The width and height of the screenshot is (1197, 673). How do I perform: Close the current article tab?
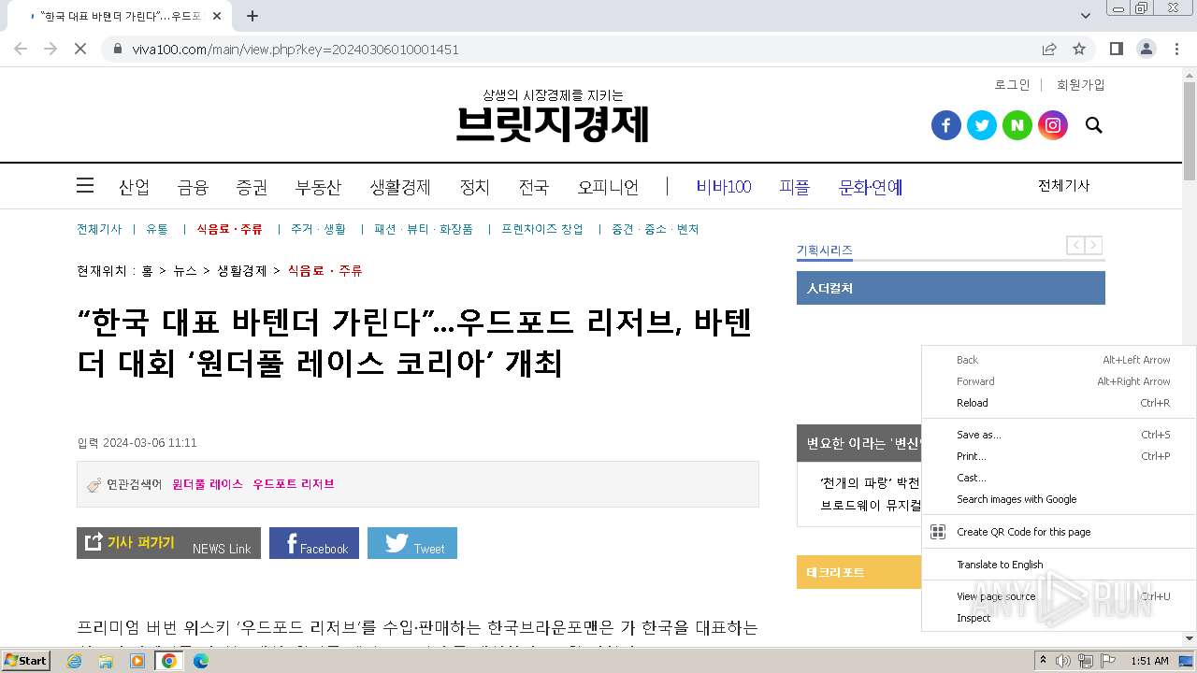(x=217, y=16)
